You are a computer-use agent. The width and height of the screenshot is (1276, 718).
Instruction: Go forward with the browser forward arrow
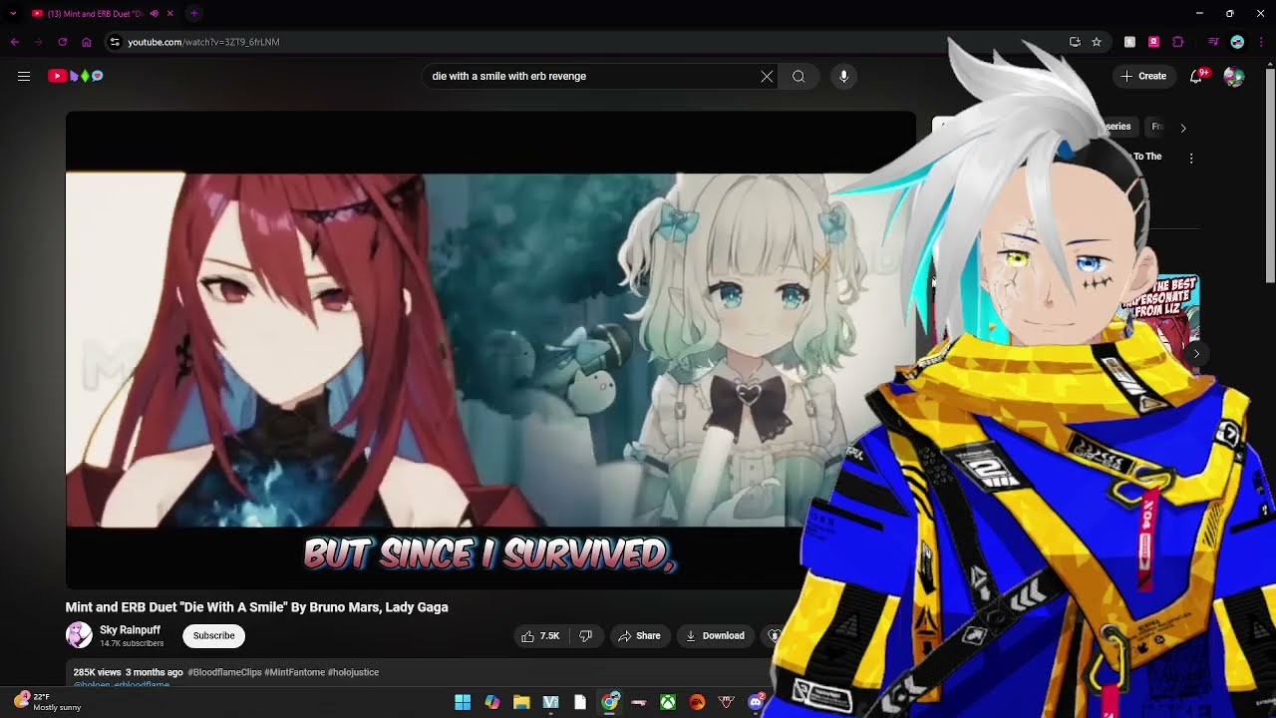(x=38, y=42)
